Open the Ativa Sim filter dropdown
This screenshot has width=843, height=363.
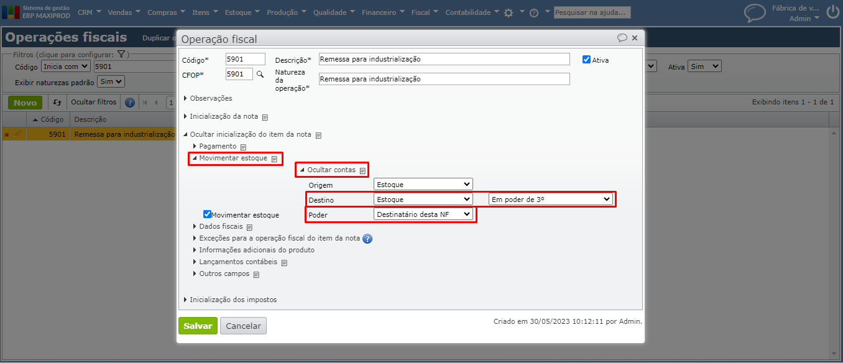click(704, 66)
